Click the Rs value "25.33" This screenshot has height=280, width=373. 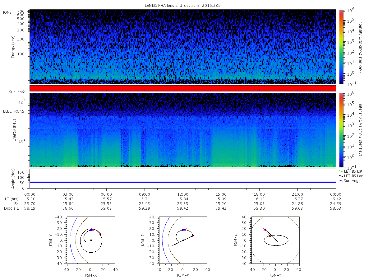pos(183,203)
